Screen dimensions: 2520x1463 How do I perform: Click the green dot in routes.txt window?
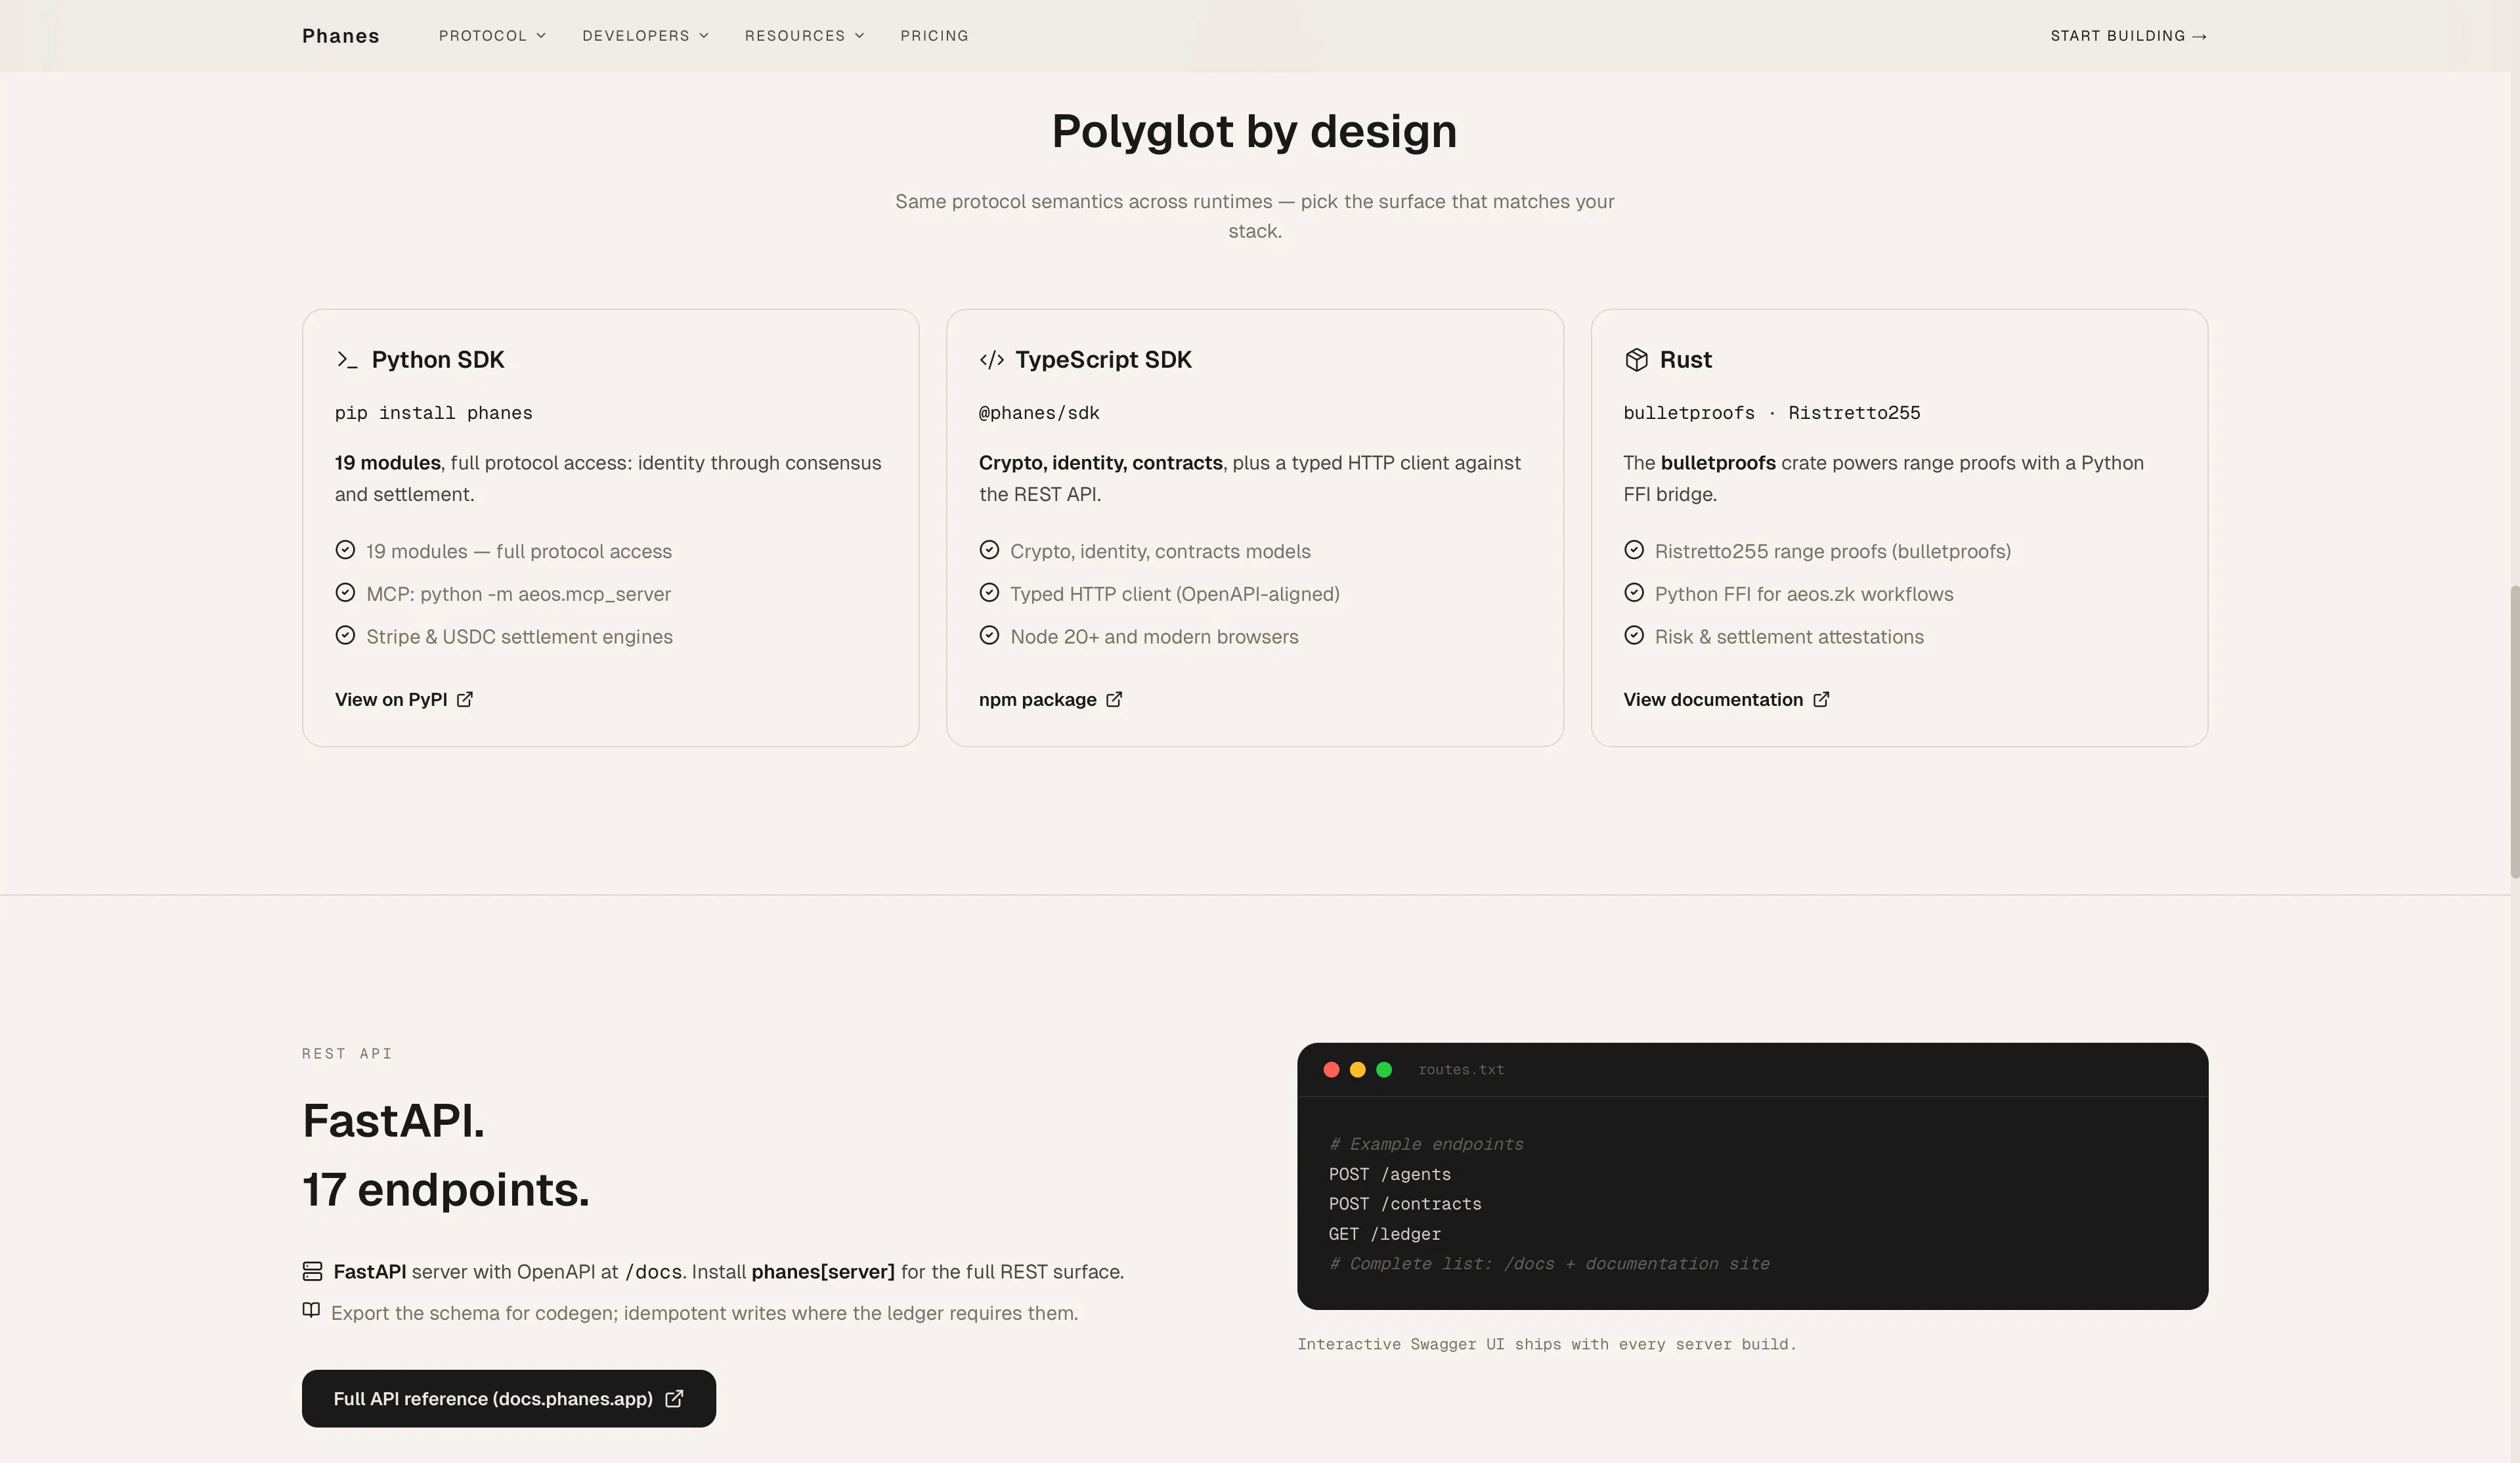click(x=1384, y=1070)
